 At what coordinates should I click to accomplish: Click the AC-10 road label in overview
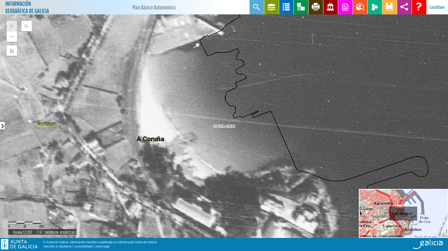(x=399, y=207)
